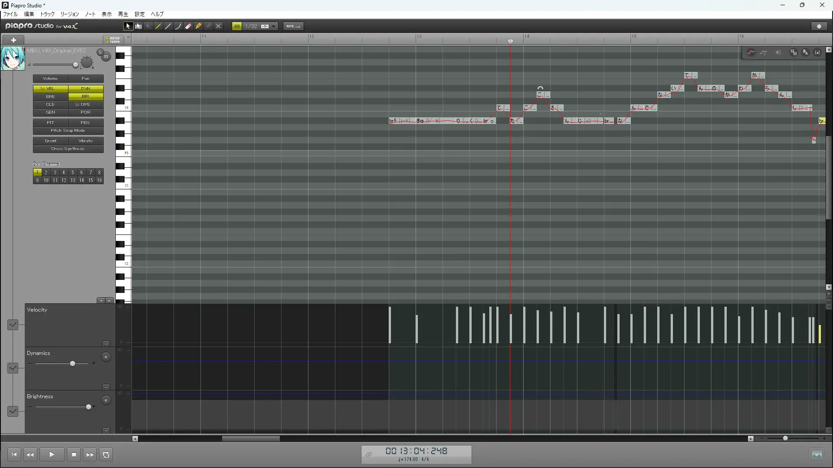
Task: Click the Pitch Snap Mode button
Action: tap(68, 130)
